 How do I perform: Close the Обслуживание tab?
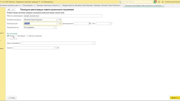[x=34, y=5]
